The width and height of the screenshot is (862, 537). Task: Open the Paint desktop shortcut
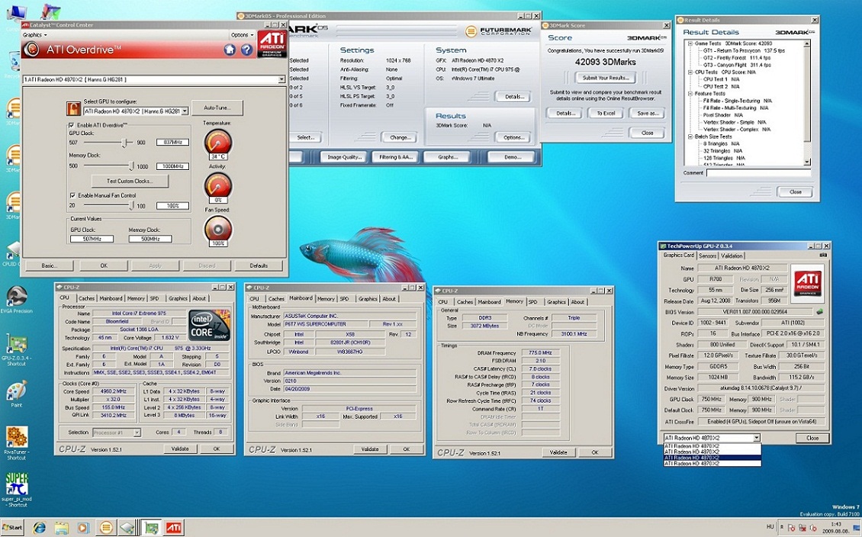click(17, 394)
